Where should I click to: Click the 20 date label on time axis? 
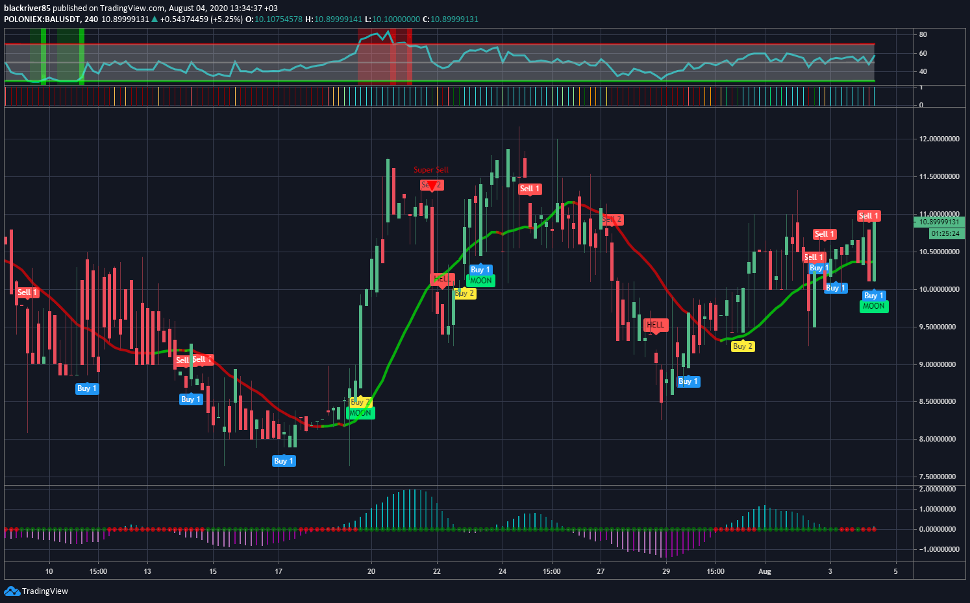point(371,571)
